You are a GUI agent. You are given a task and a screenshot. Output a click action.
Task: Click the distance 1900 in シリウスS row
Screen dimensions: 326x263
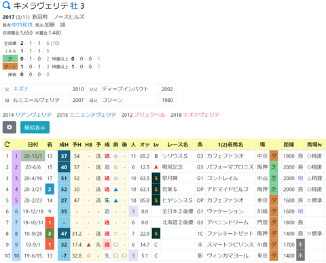289,156
